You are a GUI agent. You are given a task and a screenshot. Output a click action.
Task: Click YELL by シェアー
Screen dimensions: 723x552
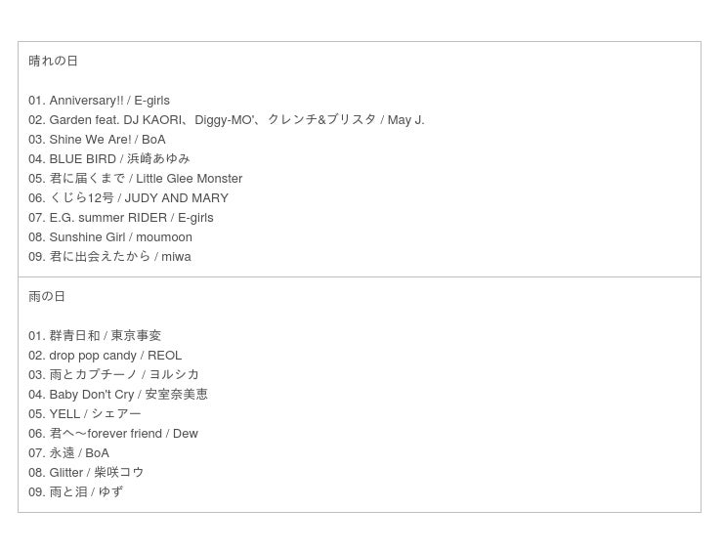click(85, 413)
